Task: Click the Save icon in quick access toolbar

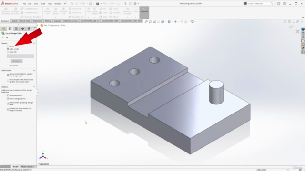Action: click(x=91, y=3)
